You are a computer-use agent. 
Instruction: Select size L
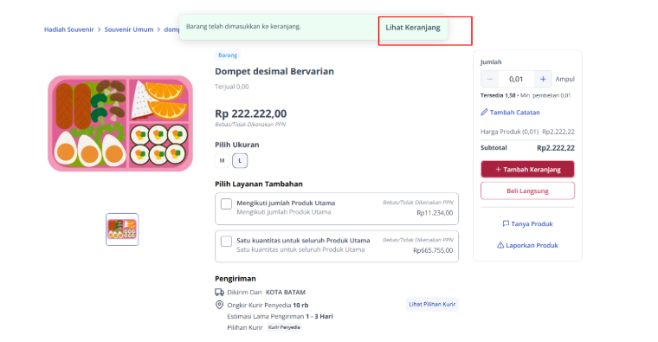tap(240, 160)
